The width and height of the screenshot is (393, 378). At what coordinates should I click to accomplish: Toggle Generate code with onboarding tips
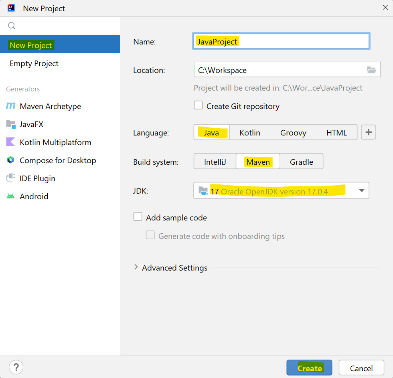150,235
